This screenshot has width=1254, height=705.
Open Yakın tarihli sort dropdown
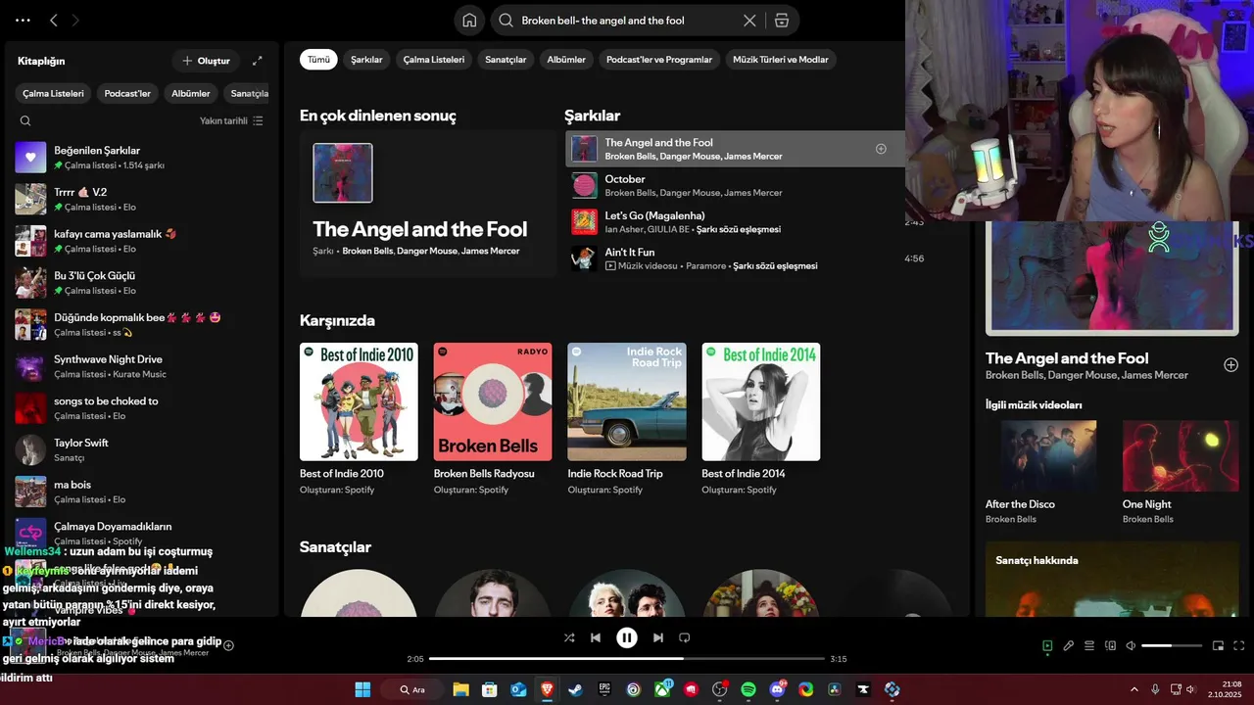(x=231, y=120)
